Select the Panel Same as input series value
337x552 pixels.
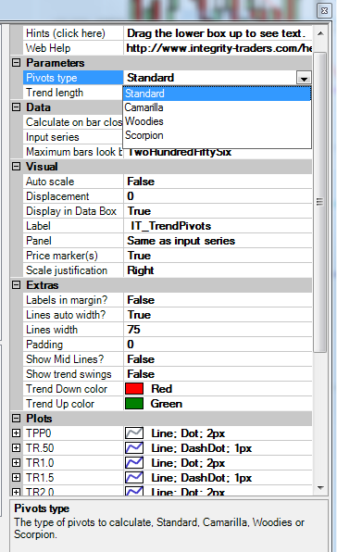coord(218,241)
